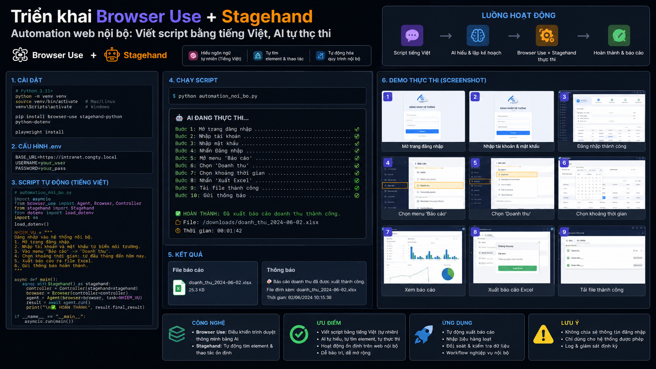
Task: Click the '2. CẤU HÌNH .env' section heading
Action: (36, 146)
